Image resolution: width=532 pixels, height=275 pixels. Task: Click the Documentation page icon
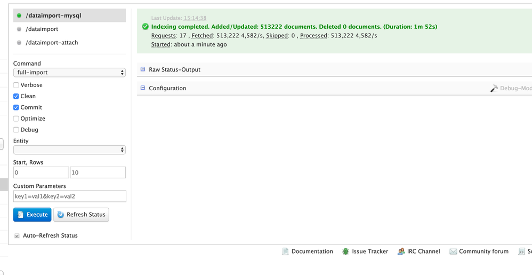tap(285, 252)
